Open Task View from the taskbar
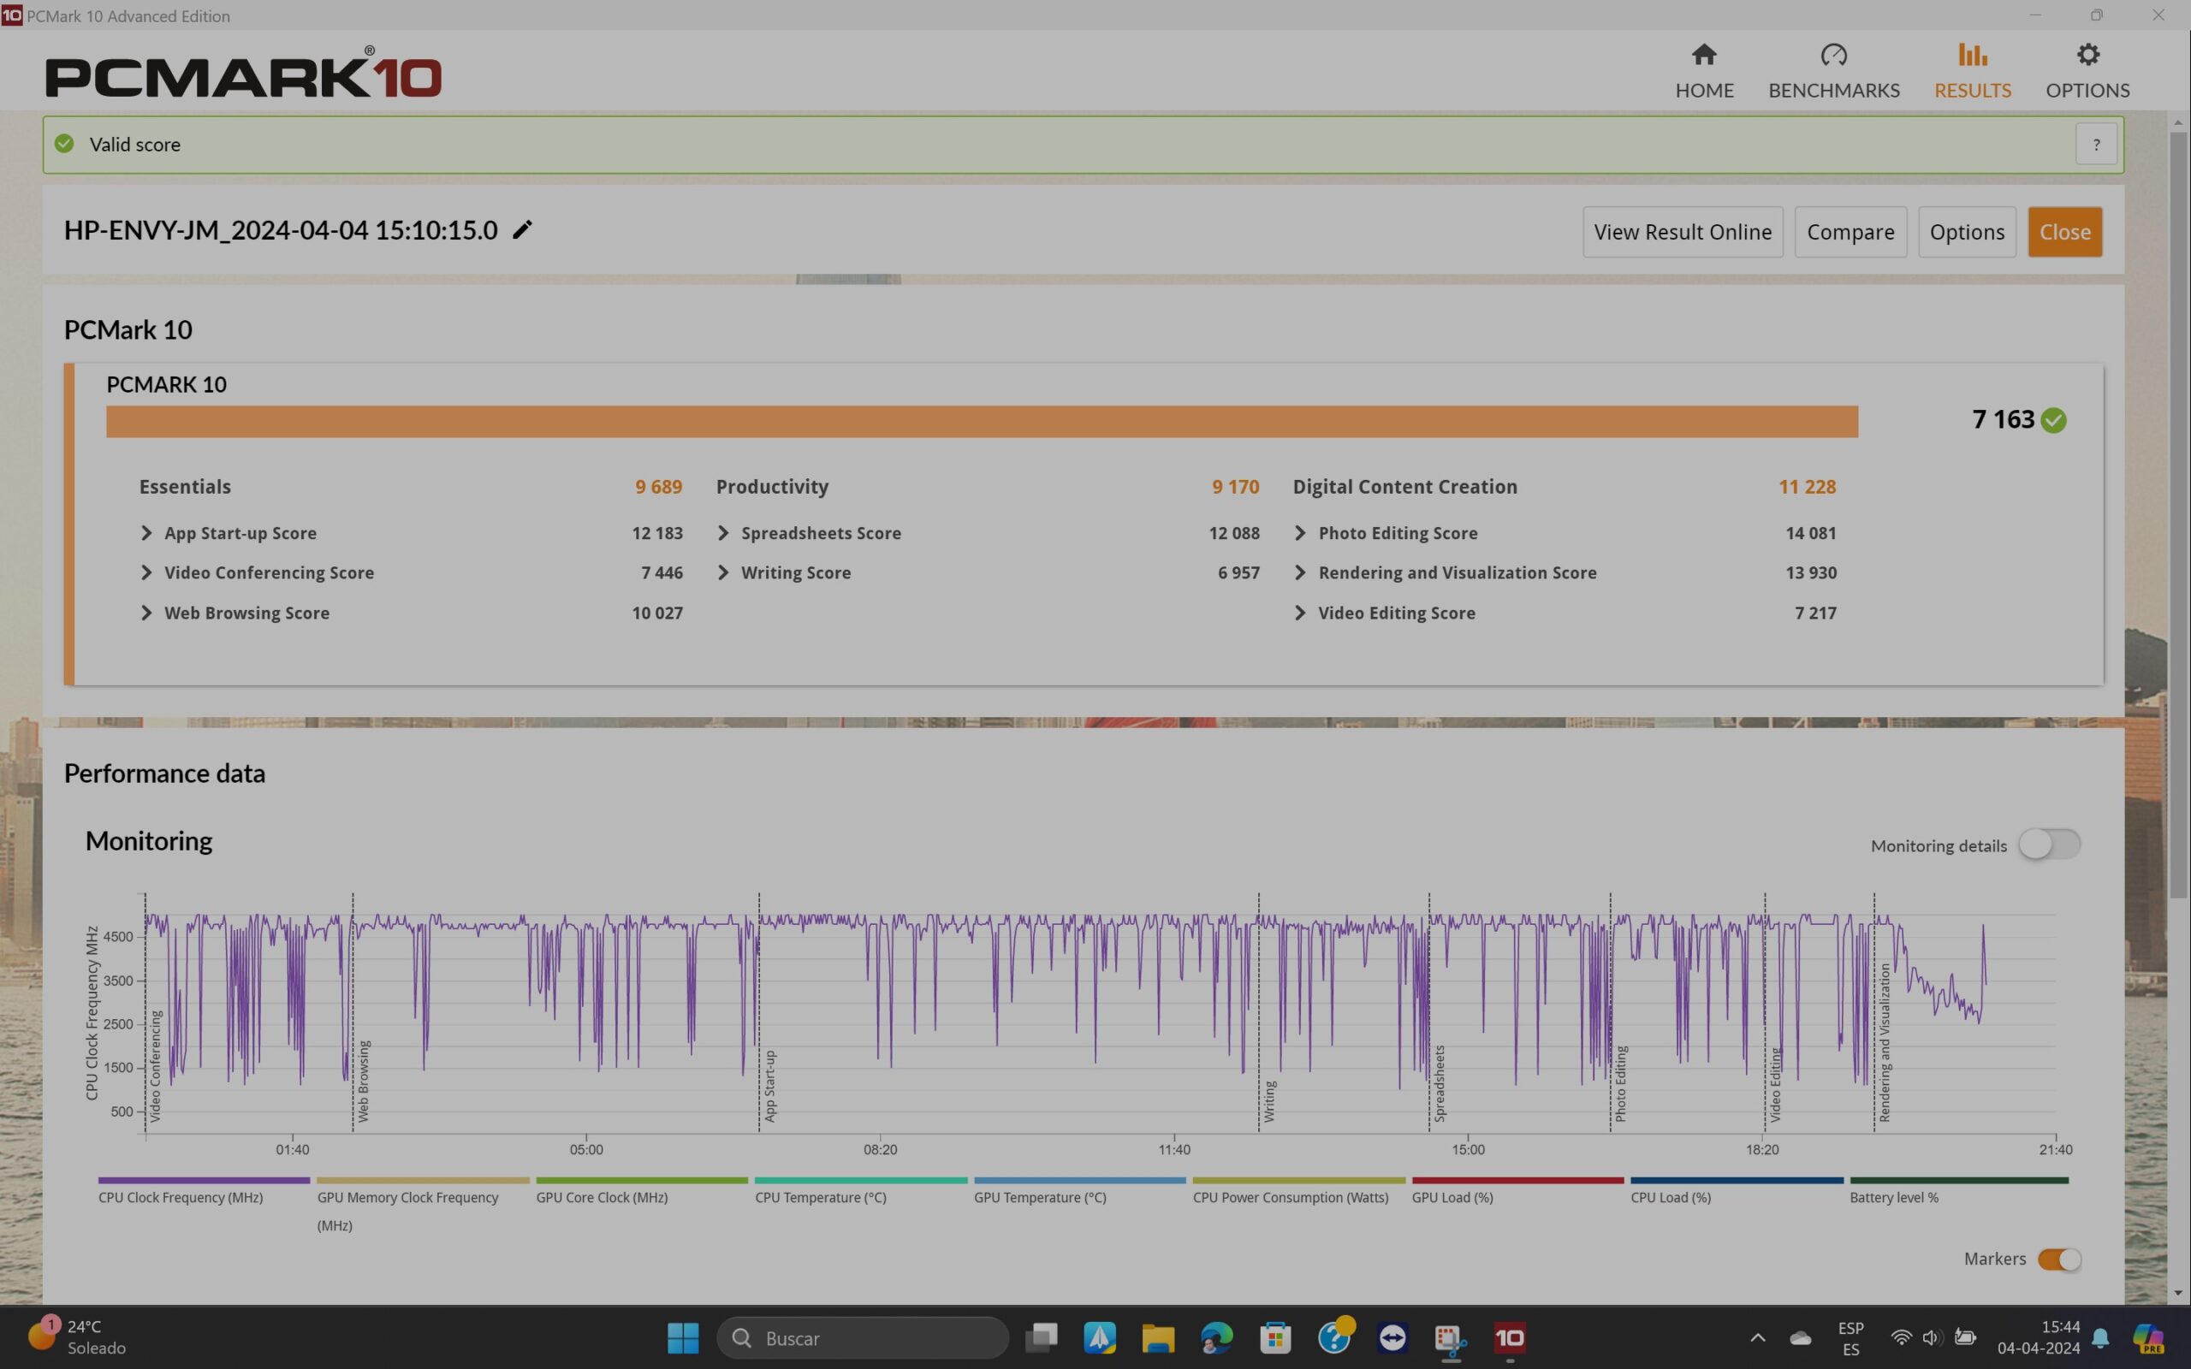 pyautogui.click(x=1042, y=1338)
